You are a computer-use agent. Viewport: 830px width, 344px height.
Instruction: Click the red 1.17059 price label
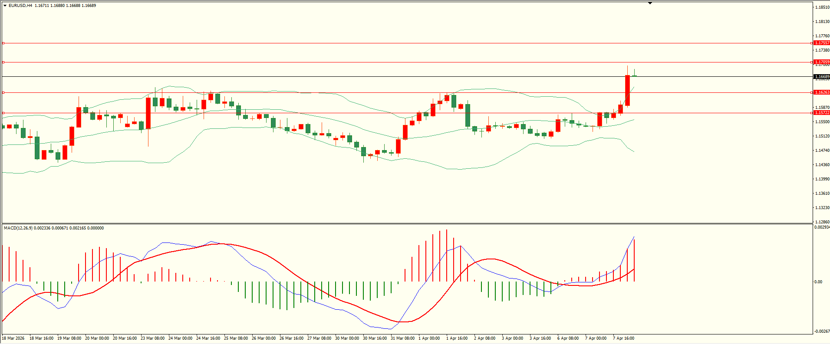pos(821,62)
